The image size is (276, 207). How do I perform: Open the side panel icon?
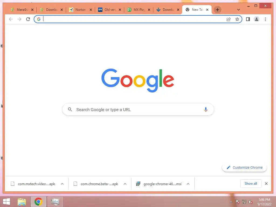(248, 19)
